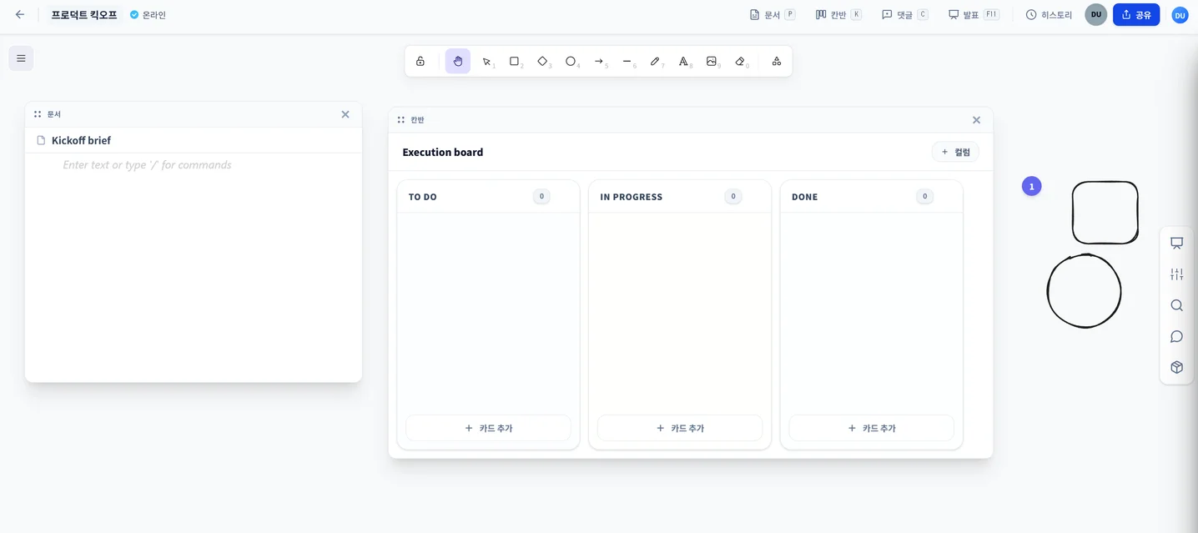Select the hand-drawn rounded square shape

[1105, 213]
